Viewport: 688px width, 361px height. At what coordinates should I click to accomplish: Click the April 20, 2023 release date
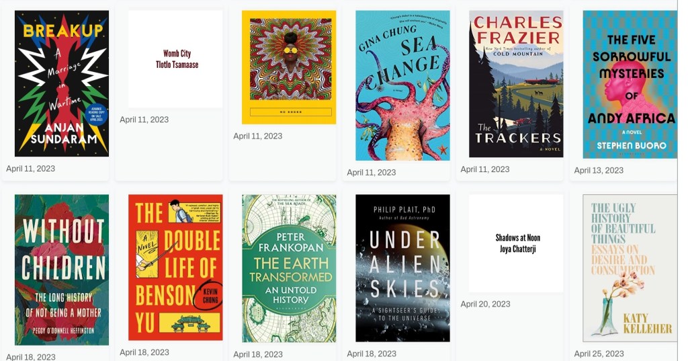(485, 305)
